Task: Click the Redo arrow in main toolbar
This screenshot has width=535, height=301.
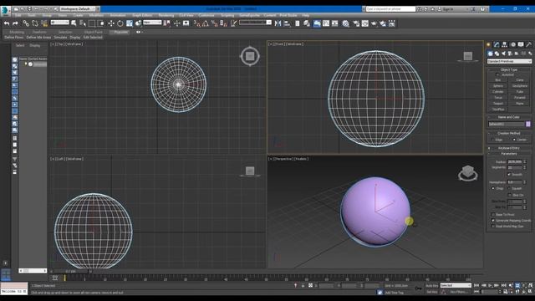Action: [15, 23]
